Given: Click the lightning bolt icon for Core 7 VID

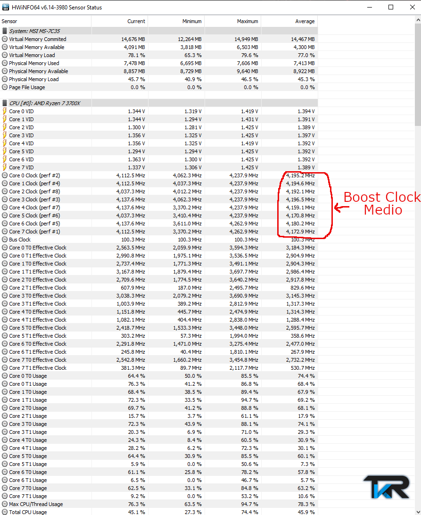Looking at the screenshot, I should [x=5, y=167].
